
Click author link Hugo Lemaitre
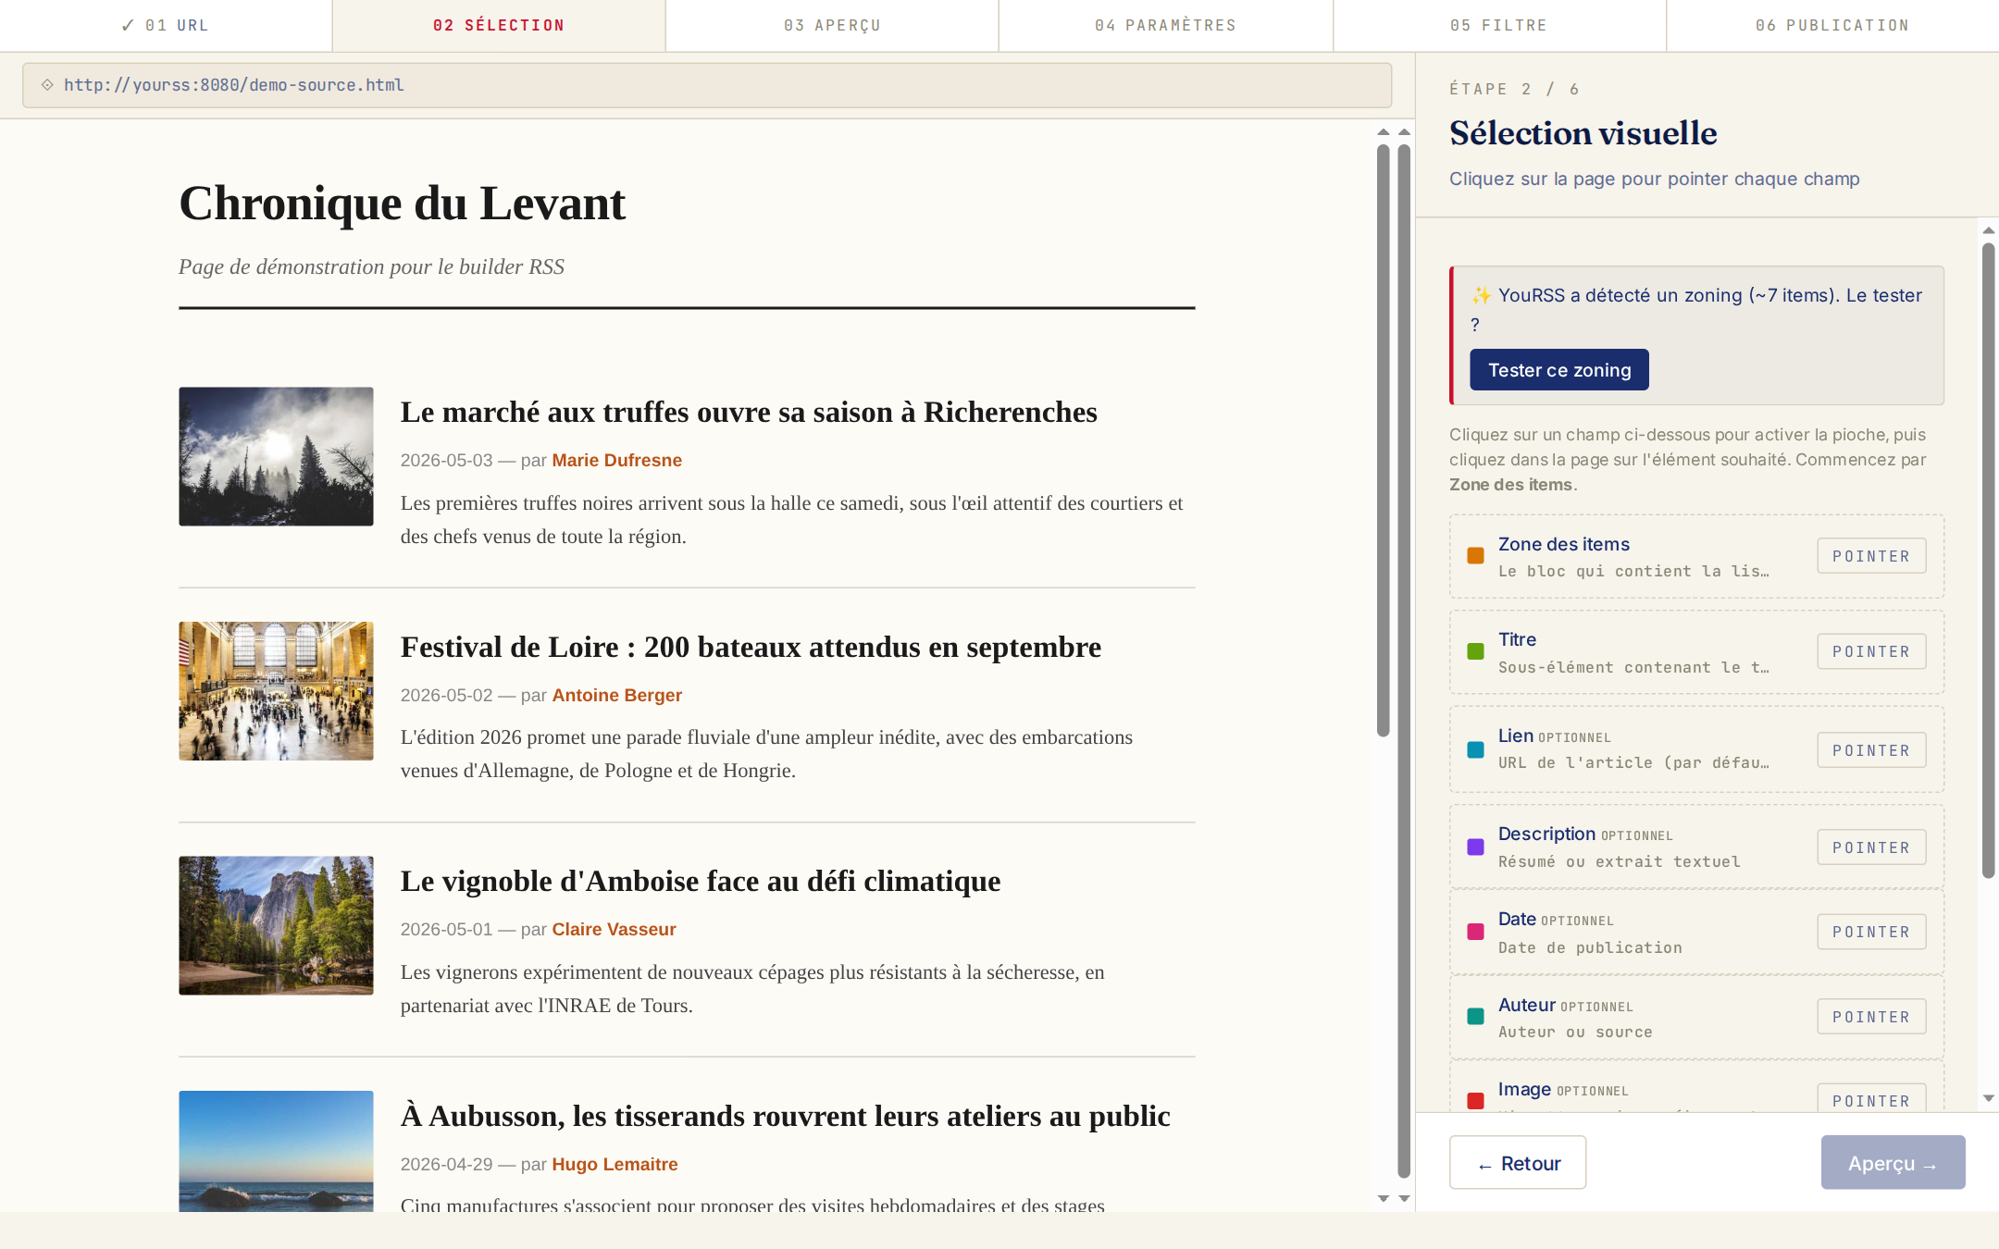point(615,1164)
